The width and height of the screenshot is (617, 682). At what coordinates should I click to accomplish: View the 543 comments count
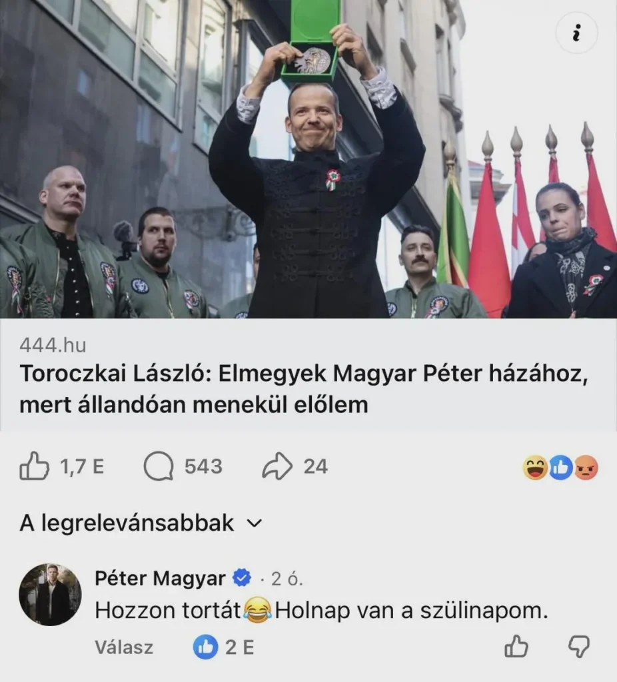(x=203, y=467)
